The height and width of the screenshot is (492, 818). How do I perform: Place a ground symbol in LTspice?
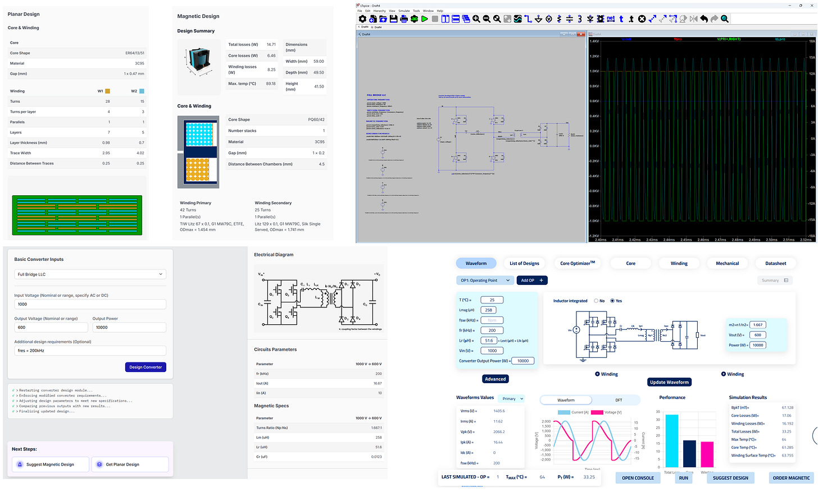click(x=538, y=19)
